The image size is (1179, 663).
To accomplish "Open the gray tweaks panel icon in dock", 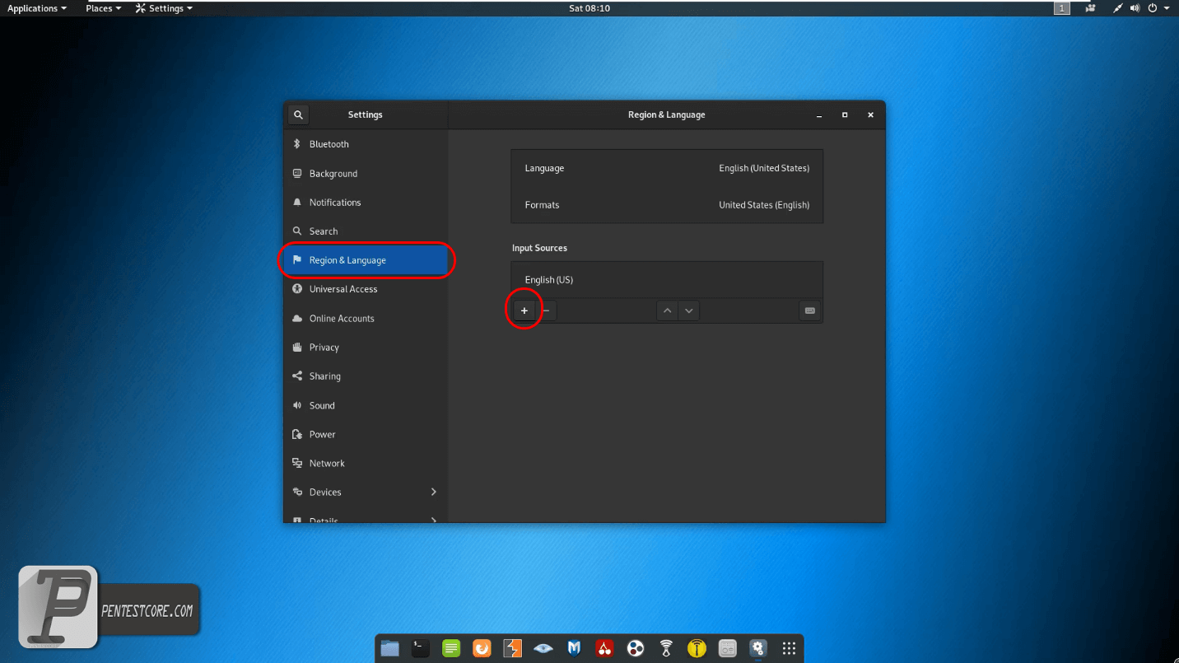I will [x=727, y=648].
